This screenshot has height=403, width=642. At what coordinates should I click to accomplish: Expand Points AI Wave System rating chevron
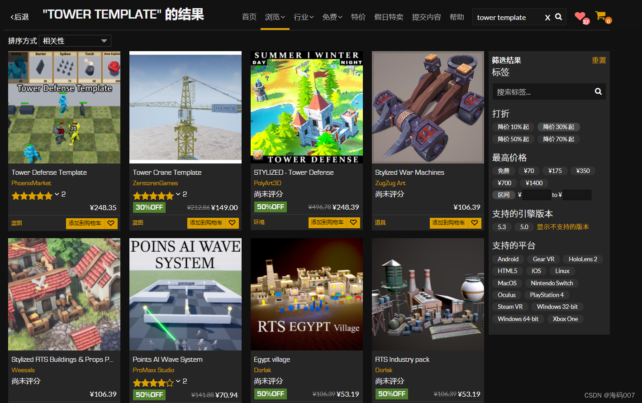(178, 381)
